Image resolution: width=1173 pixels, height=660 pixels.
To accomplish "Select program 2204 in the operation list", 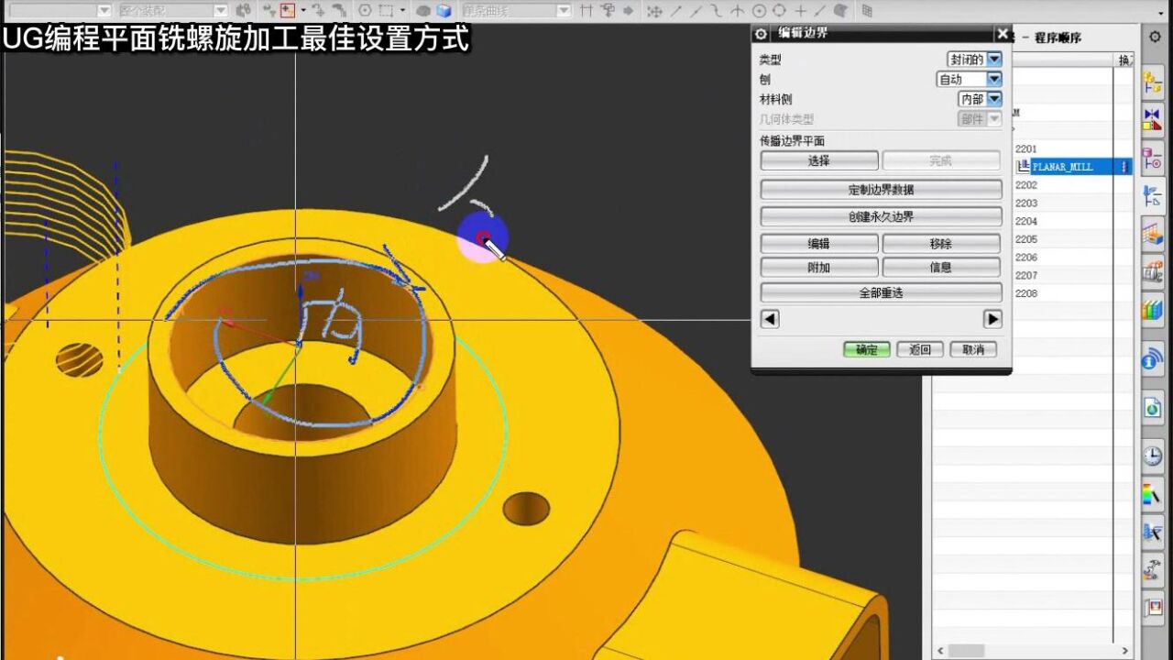I will pos(1026,221).
